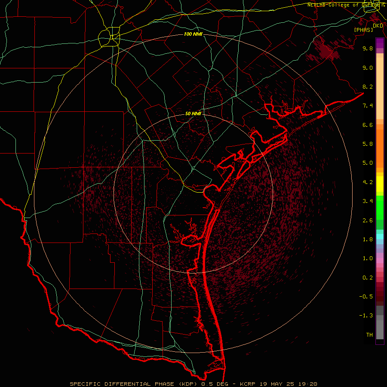Click the 50 NMI range ring label
This screenshot has height=387, width=387.
pyautogui.click(x=193, y=114)
